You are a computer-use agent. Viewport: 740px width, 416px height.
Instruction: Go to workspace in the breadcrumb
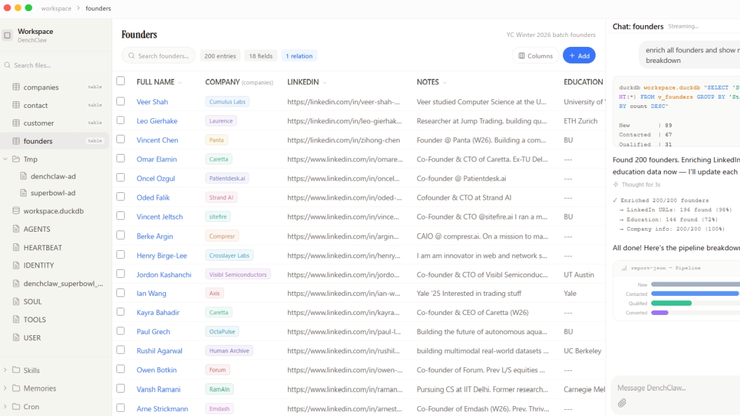[x=56, y=9]
